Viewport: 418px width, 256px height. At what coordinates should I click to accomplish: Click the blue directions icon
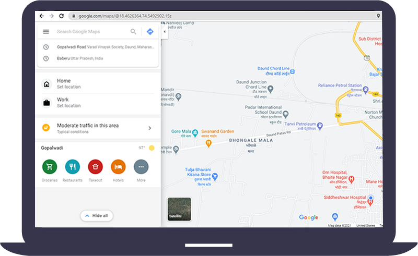[150, 32]
